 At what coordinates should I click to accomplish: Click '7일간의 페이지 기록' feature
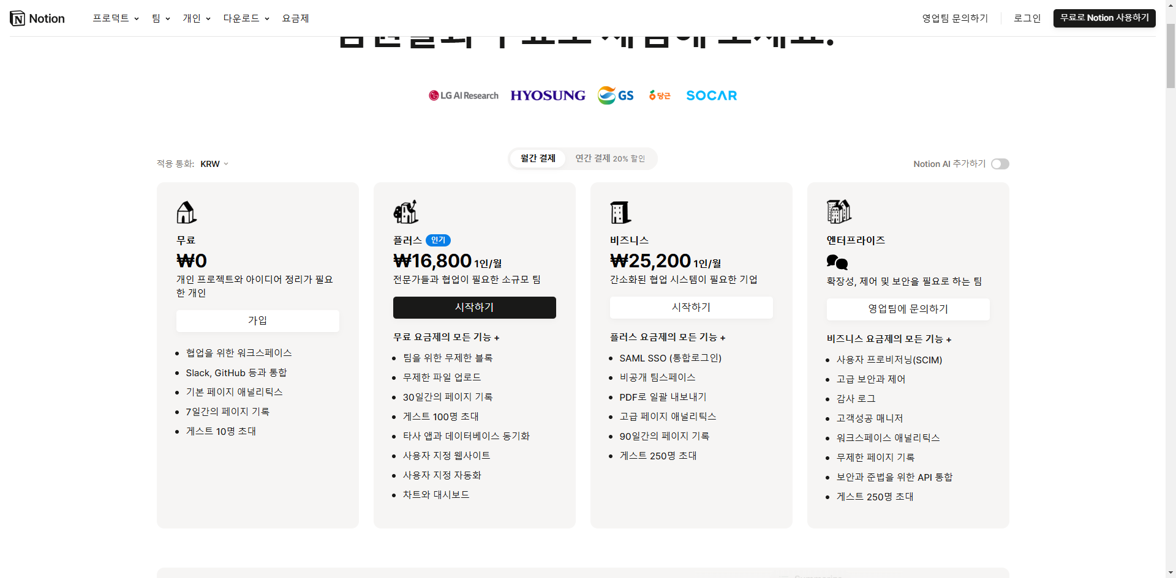point(228,412)
